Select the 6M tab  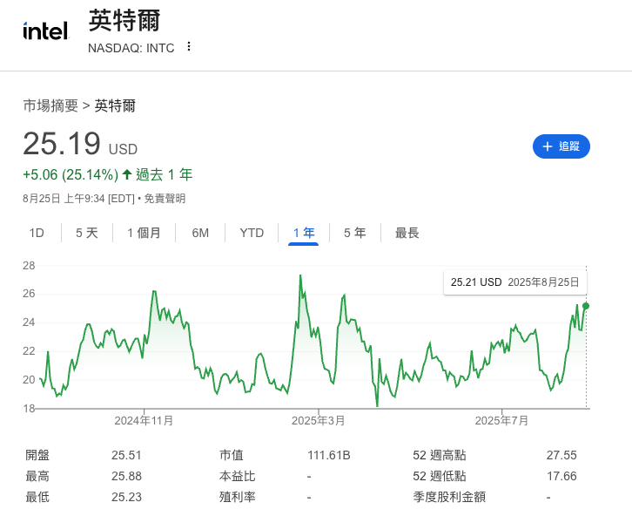point(200,233)
